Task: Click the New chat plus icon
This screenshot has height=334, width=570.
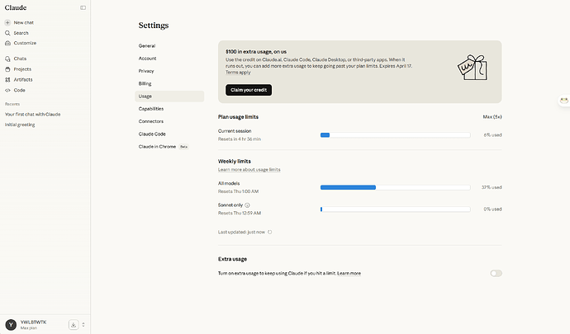Action: point(7,22)
